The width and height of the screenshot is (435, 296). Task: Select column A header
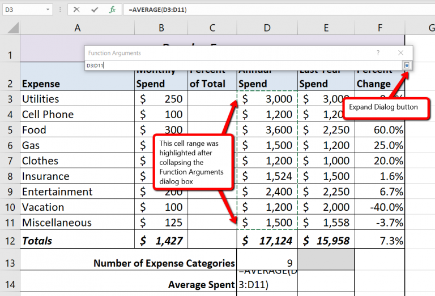77,28
